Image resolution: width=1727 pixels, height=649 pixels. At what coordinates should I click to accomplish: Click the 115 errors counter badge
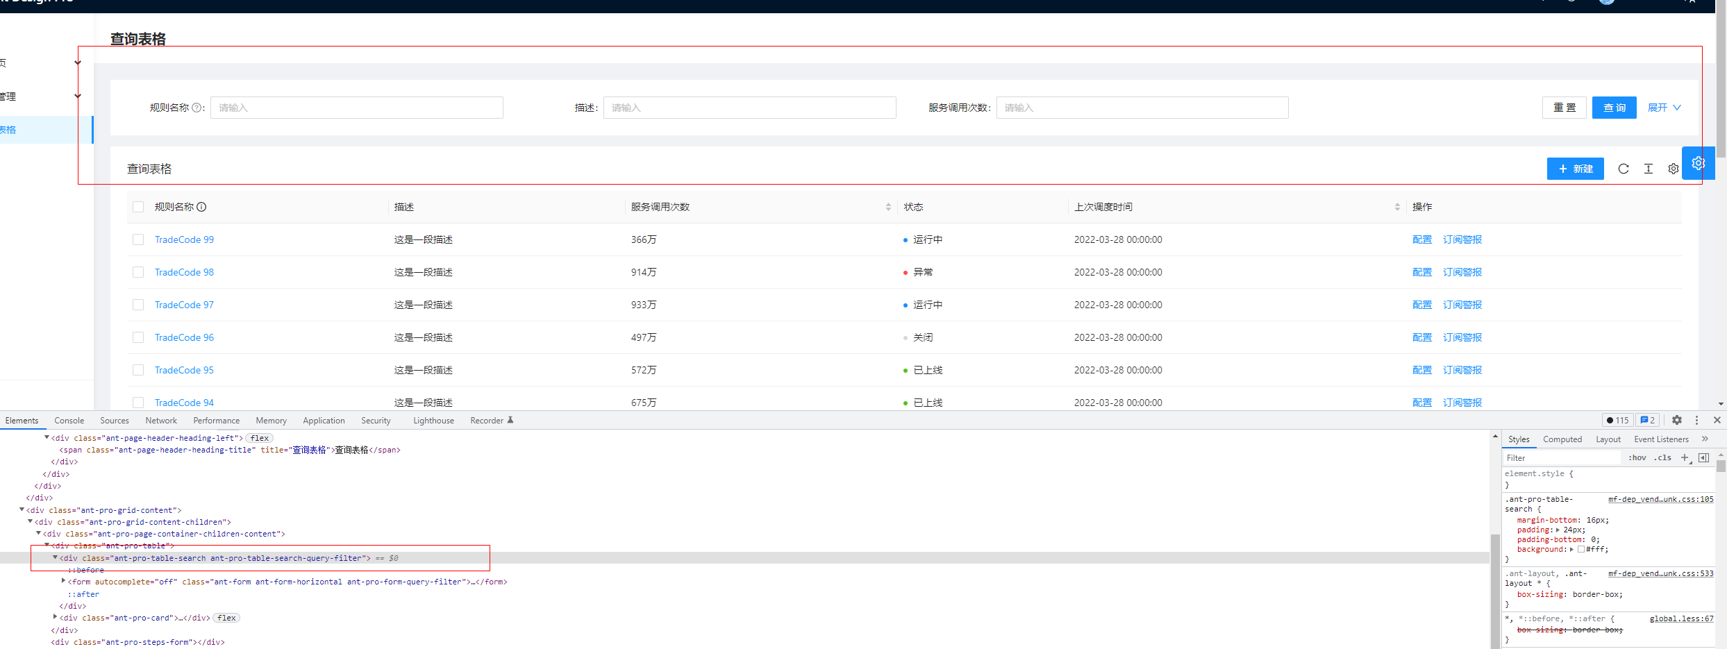coord(1618,420)
